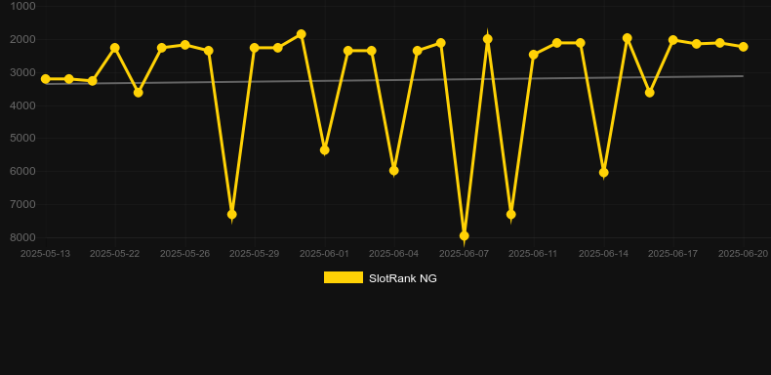
Task: Select the data point above the 2025-06-11 label
Action: [534, 55]
